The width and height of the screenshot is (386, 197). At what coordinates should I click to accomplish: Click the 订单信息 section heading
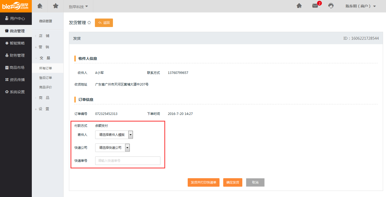click(86, 100)
